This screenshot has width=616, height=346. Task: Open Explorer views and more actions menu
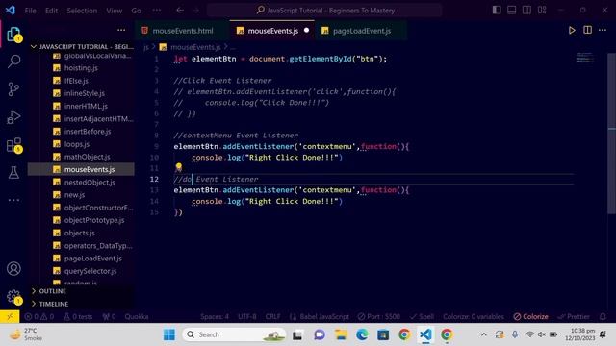tap(121, 30)
